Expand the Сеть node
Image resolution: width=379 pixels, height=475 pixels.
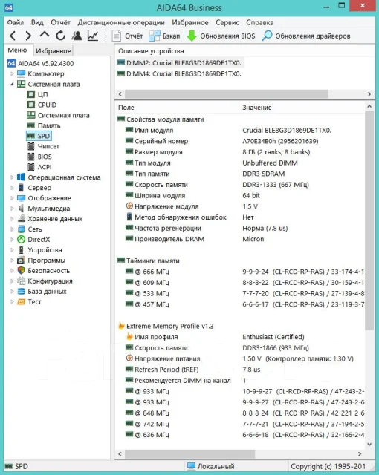point(12,229)
